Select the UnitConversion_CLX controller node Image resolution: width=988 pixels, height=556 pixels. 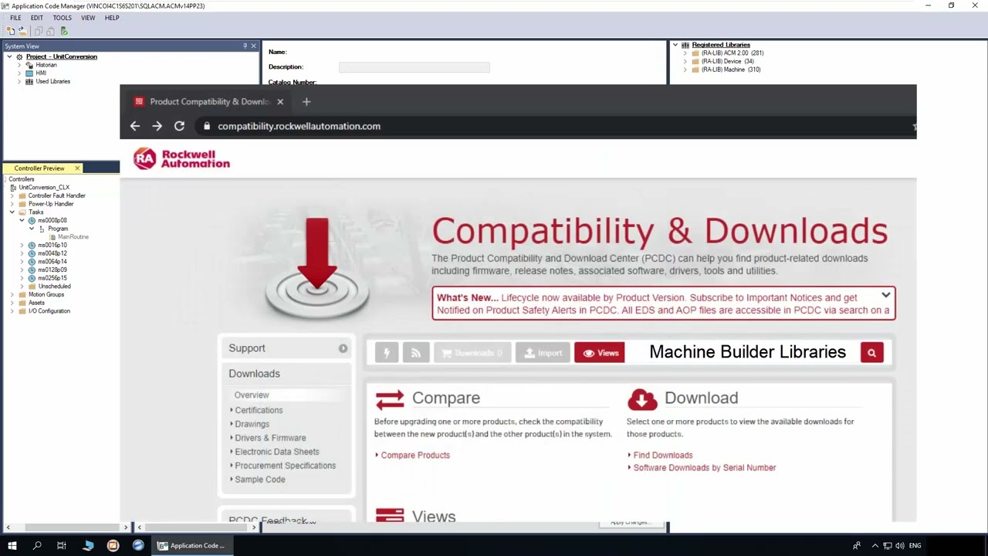click(44, 188)
